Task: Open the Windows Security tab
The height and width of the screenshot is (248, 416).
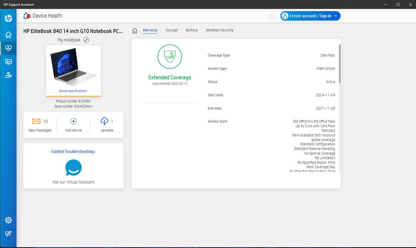Action: (x=219, y=30)
